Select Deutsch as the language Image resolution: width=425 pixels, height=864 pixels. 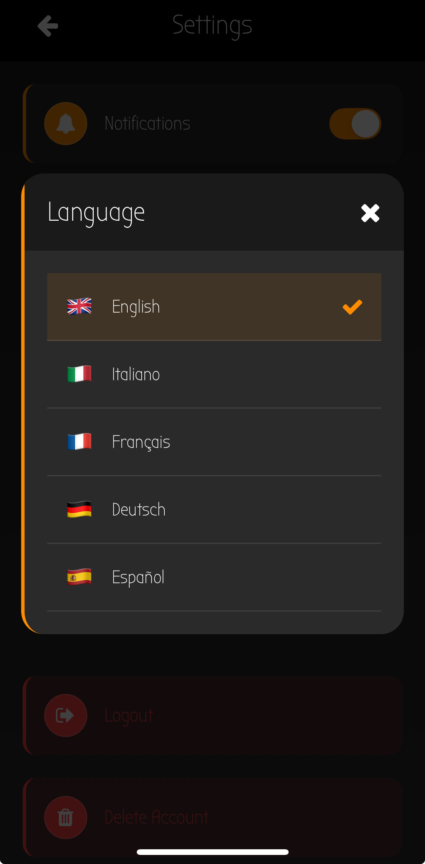(x=213, y=509)
